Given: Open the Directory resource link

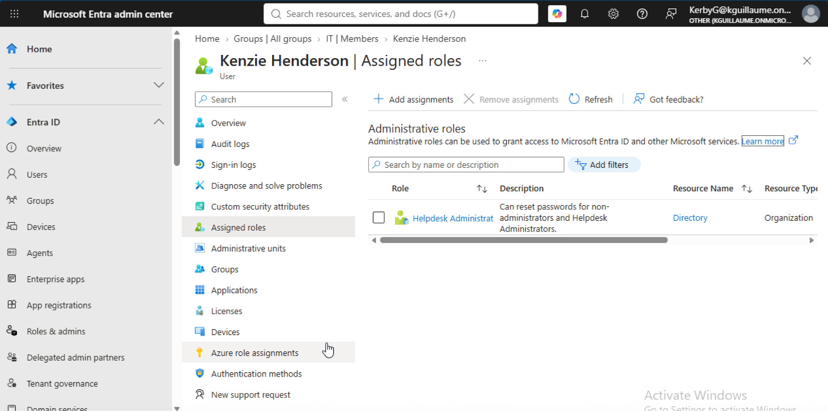Looking at the screenshot, I should click(x=690, y=218).
